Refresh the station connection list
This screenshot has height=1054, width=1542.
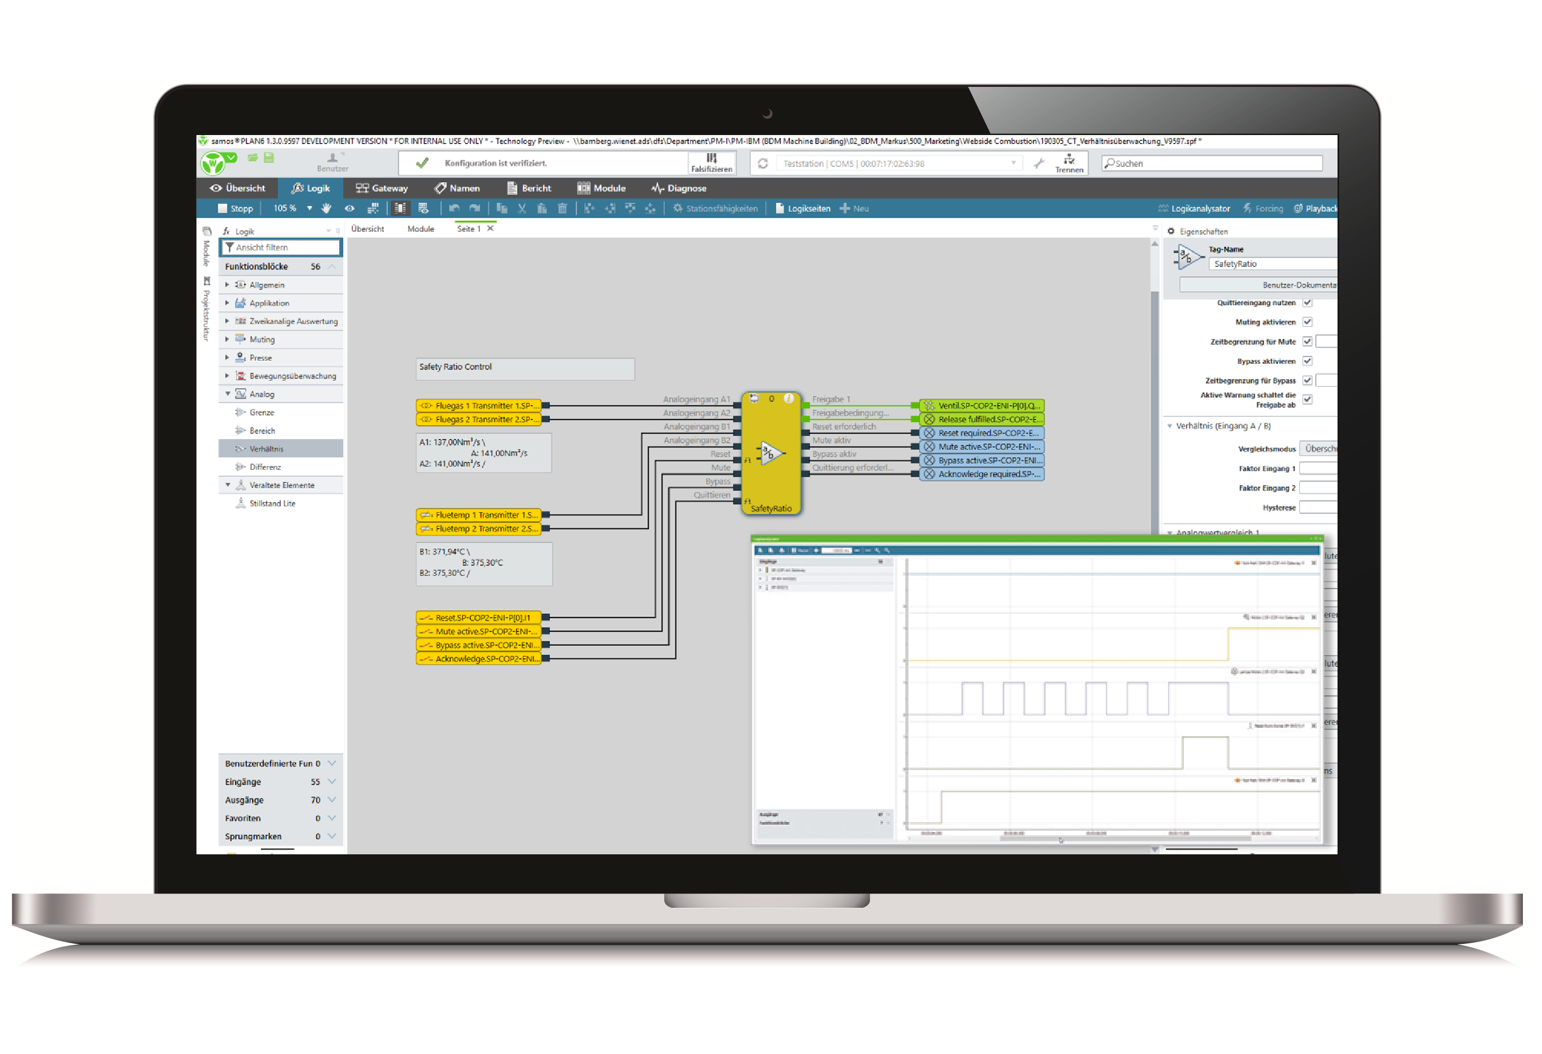(763, 163)
